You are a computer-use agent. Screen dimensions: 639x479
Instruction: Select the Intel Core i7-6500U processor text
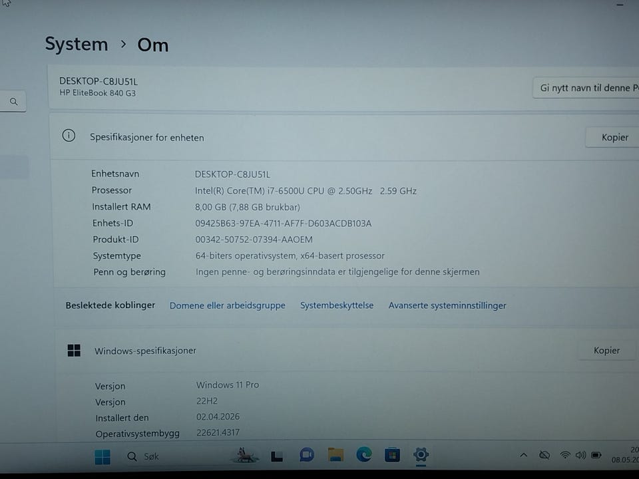tap(306, 191)
